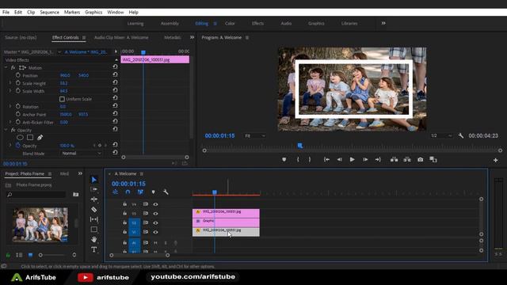Export frame with the camera icon
The image size is (507, 285).
tap(420, 160)
